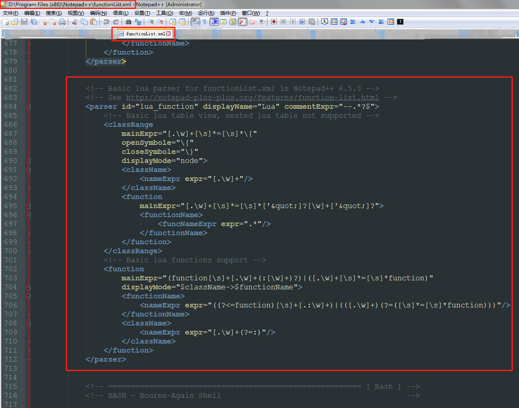Screen dimensions: 519x408
Task: Launch the JSTool plugin icon
Action: [x=400, y=21]
